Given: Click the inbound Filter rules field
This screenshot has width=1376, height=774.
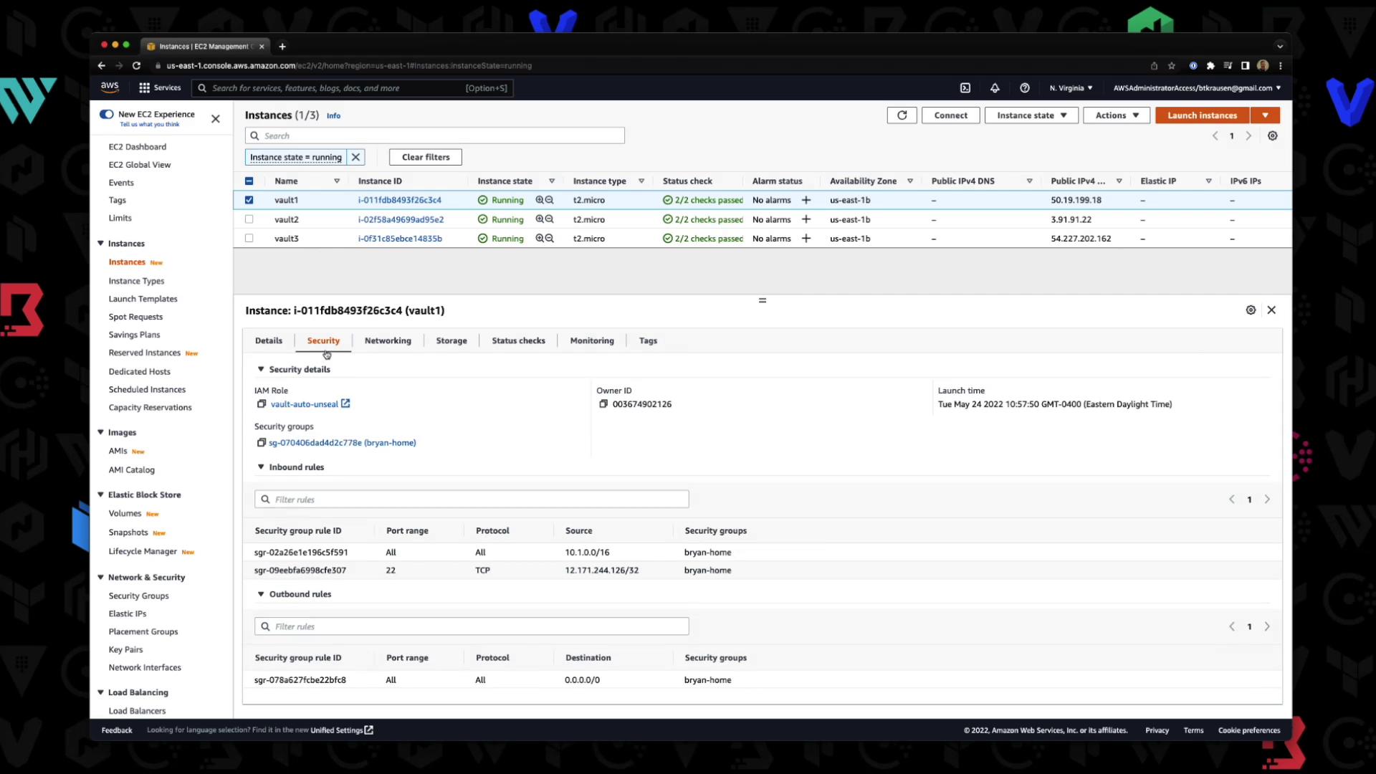Looking at the screenshot, I should point(472,500).
